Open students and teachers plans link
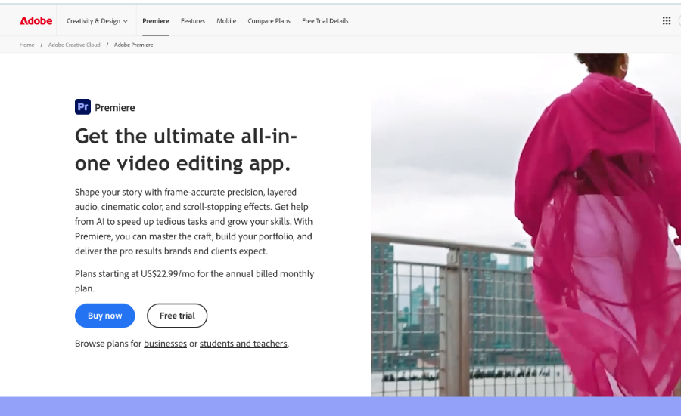The width and height of the screenshot is (681, 416). click(x=243, y=344)
